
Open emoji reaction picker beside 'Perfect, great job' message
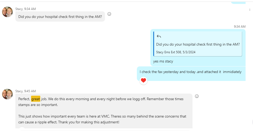(x=197, y=96)
